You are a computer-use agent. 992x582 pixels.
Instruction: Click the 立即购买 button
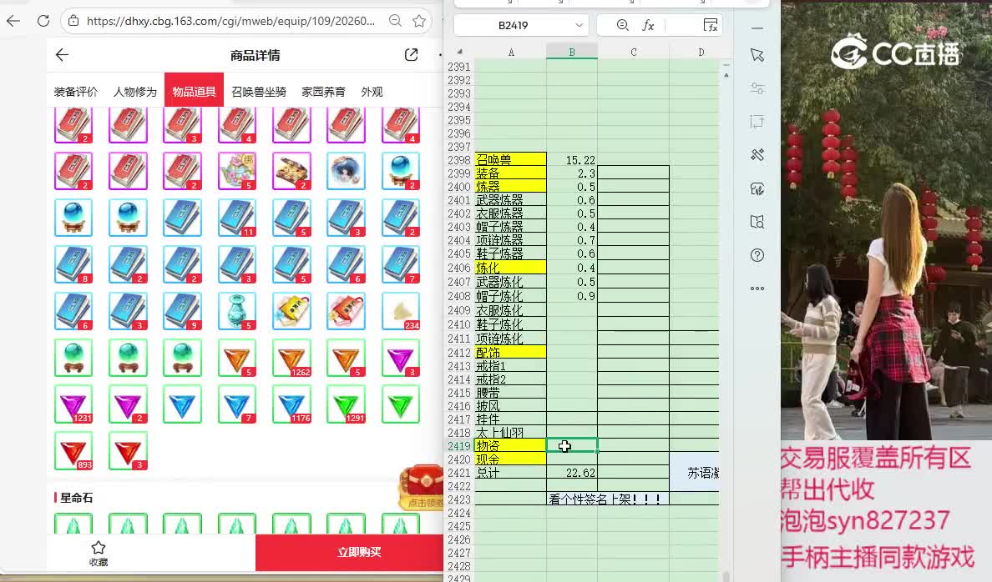pos(359,552)
